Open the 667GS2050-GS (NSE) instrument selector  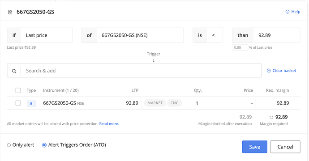[140, 35]
